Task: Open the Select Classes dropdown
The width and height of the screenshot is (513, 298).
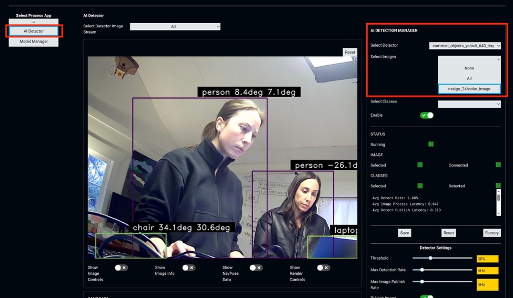Action: (469, 104)
